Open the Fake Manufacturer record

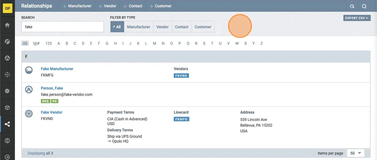[57, 69]
